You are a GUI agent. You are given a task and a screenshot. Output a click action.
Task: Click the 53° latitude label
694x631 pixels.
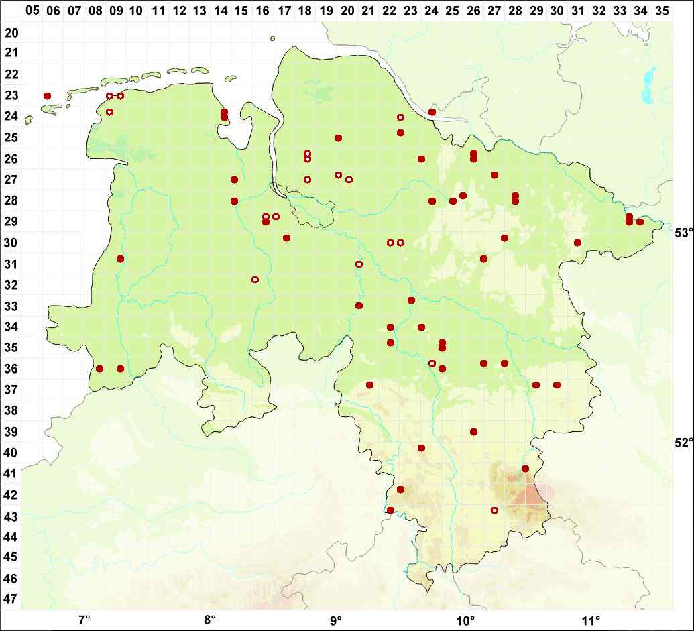683,232
